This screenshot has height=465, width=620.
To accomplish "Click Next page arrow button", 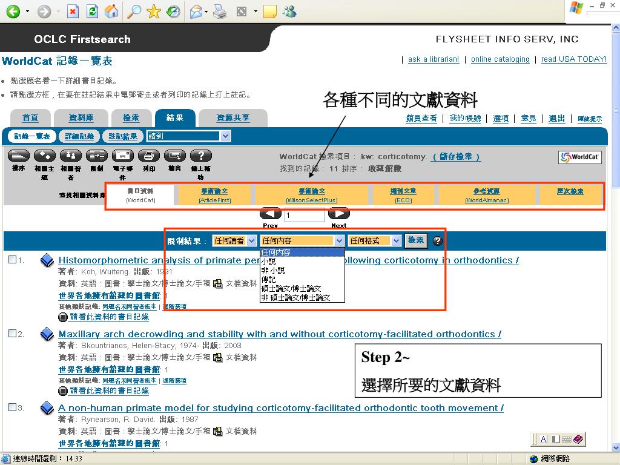I will pyautogui.click(x=339, y=214).
